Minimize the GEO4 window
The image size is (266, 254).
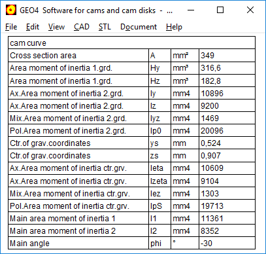pos(191,10)
